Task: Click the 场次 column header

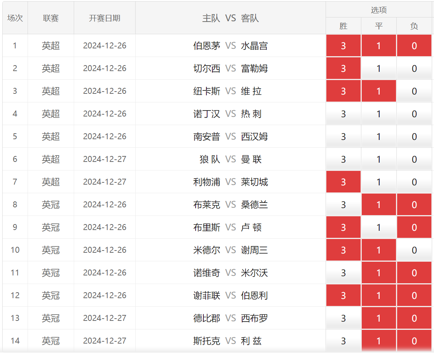Action: 15,18
